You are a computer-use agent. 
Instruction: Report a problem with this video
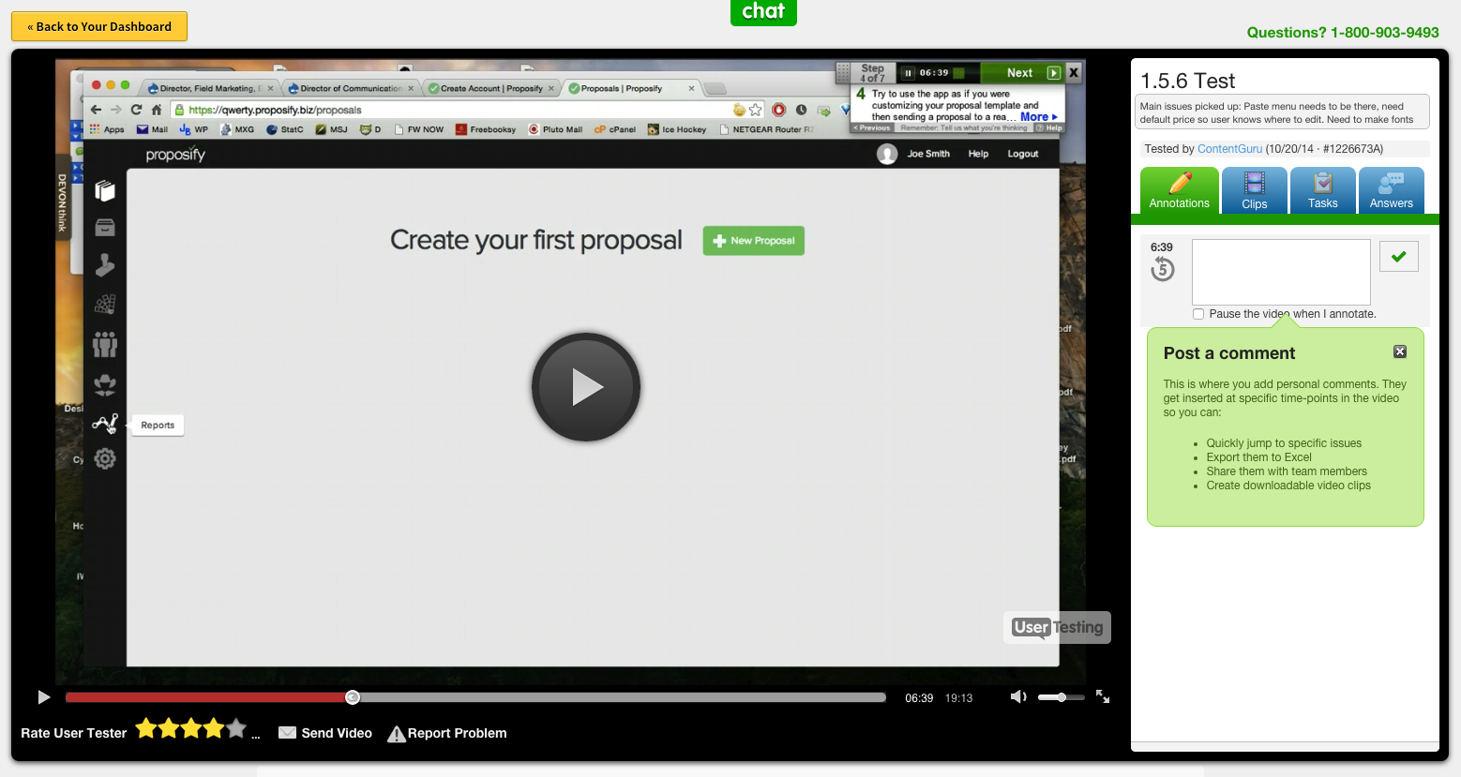(x=447, y=733)
